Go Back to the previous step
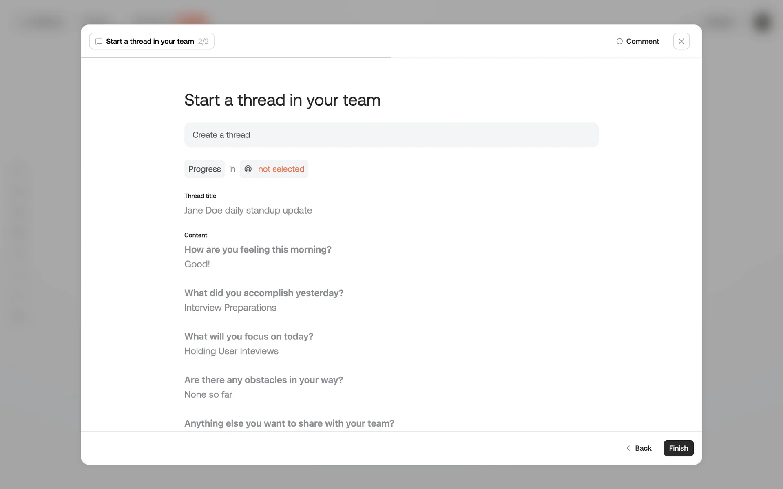The height and width of the screenshot is (489, 783). [x=643, y=448]
